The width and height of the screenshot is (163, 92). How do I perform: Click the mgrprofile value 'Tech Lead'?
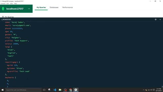click(x=24, y=71)
